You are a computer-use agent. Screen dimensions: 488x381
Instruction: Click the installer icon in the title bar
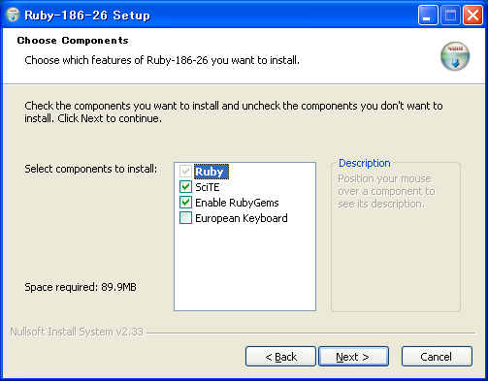13,15
